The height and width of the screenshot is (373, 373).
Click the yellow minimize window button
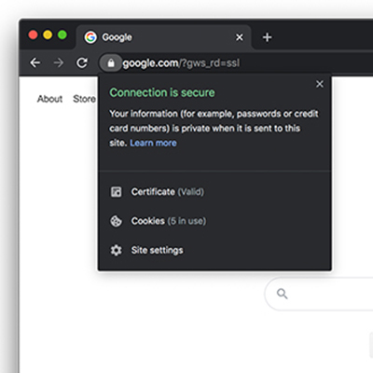coord(48,35)
